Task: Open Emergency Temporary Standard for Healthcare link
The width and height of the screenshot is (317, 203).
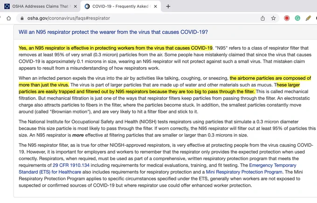Action: pyautogui.click(x=158, y=169)
